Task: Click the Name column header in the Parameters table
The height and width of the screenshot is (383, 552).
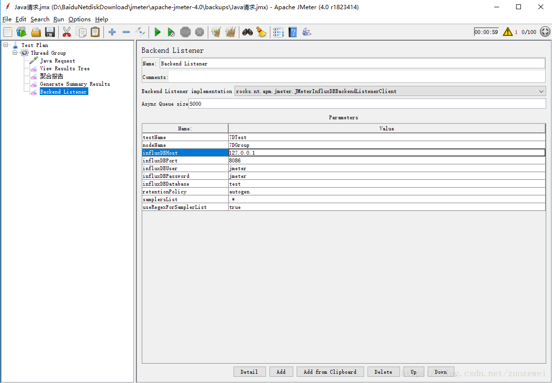Action: coord(185,128)
